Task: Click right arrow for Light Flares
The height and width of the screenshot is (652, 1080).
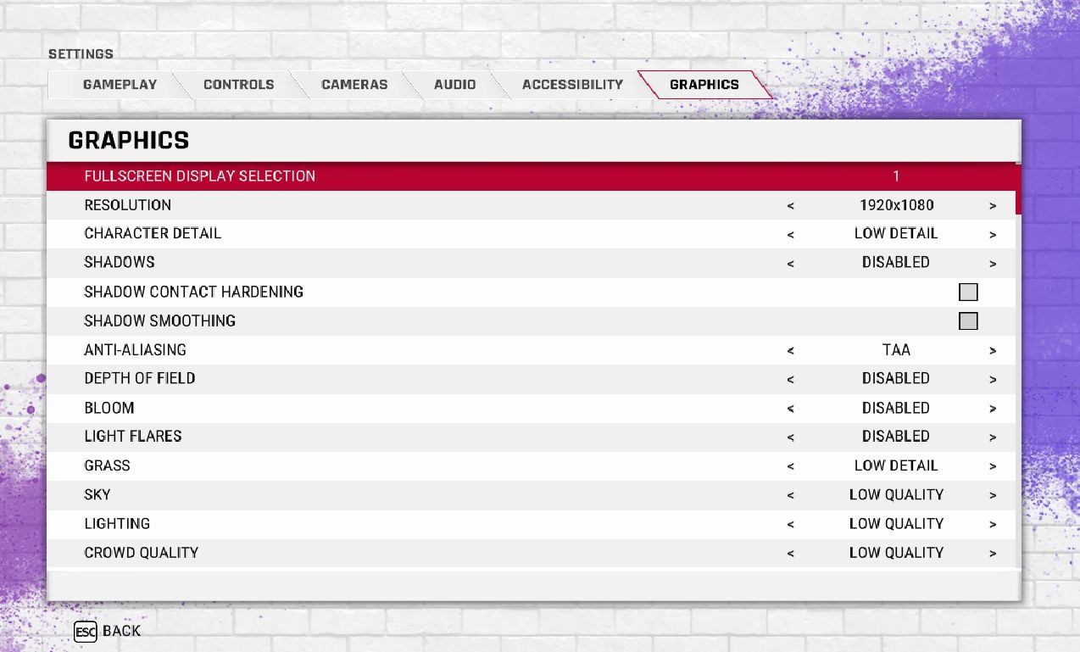Action: (993, 437)
